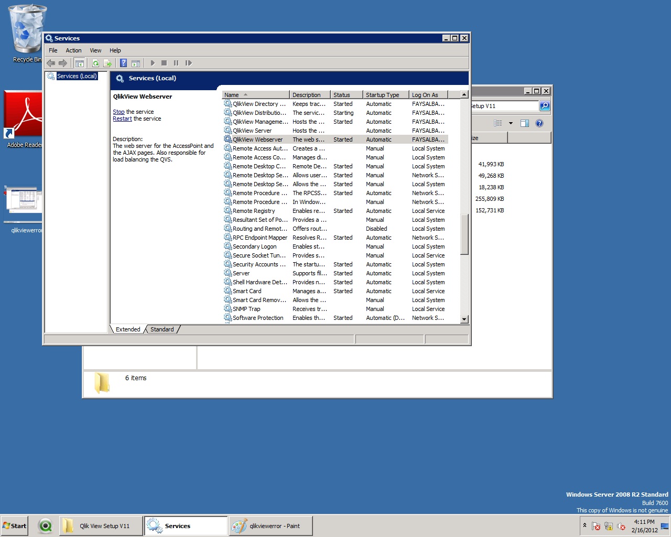671x537 pixels.
Task: Select the RPC Endpoint Mapper service
Action: [335, 238]
